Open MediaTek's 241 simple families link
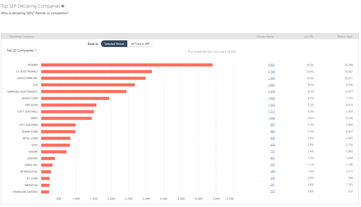 click(272, 184)
